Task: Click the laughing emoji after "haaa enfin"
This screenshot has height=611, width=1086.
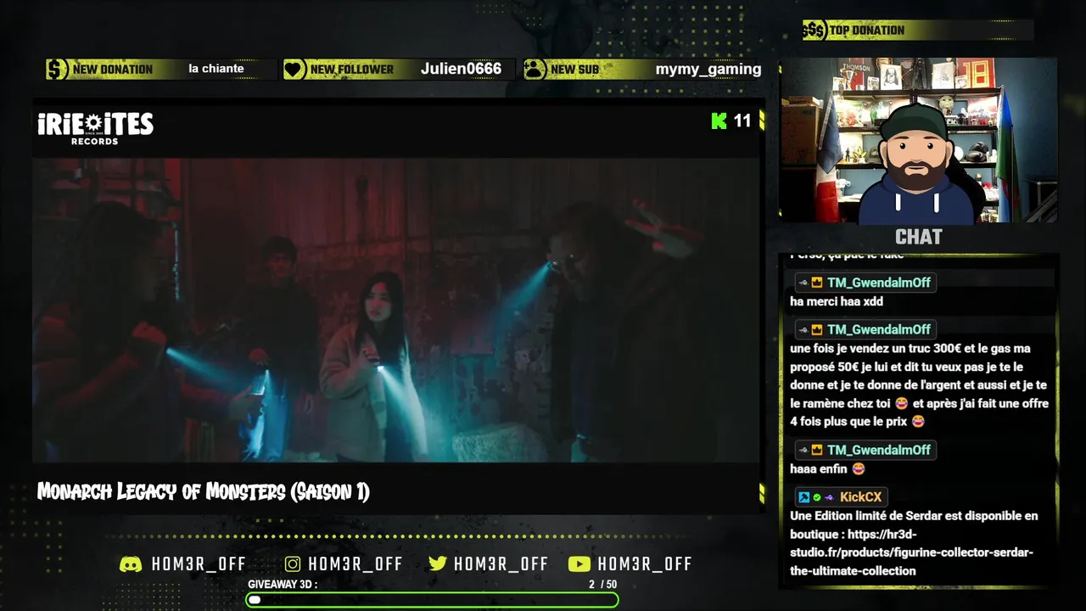Action: point(858,469)
